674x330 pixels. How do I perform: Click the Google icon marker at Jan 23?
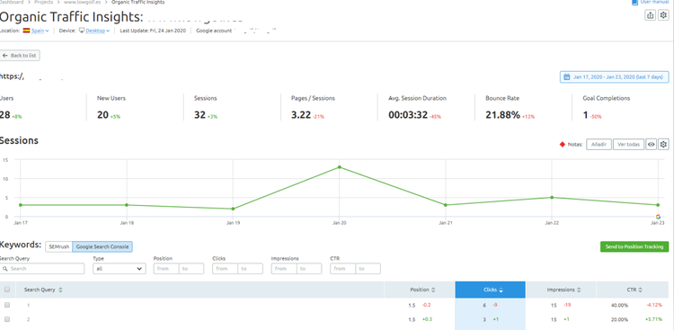[x=658, y=217]
